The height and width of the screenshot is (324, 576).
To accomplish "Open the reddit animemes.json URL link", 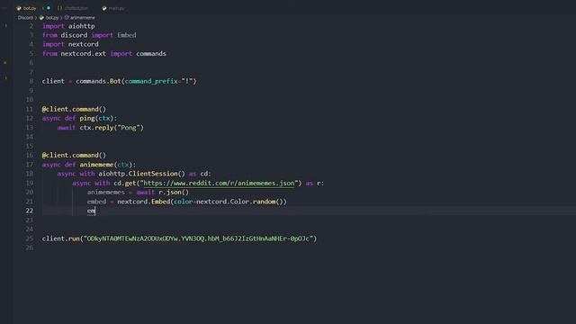I will pyautogui.click(x=219, y=183).
